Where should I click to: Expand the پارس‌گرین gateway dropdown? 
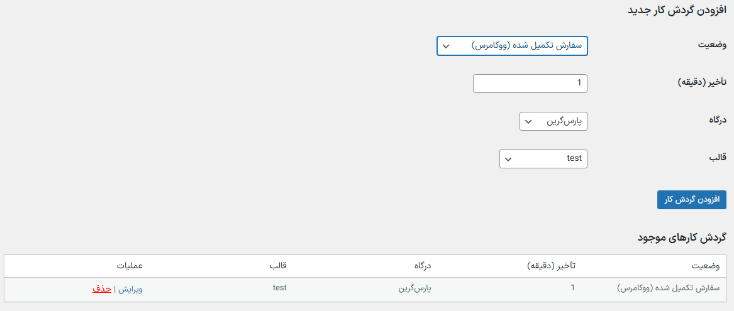pos(553,121)
